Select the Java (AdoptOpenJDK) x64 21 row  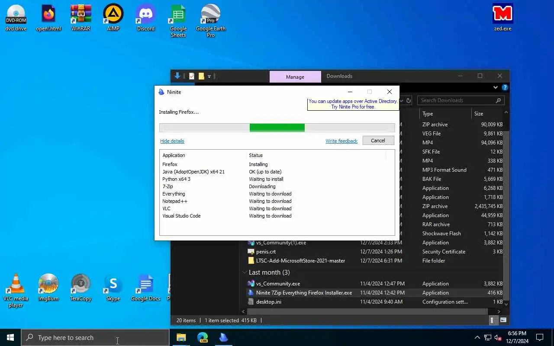(x=277, y=172)
